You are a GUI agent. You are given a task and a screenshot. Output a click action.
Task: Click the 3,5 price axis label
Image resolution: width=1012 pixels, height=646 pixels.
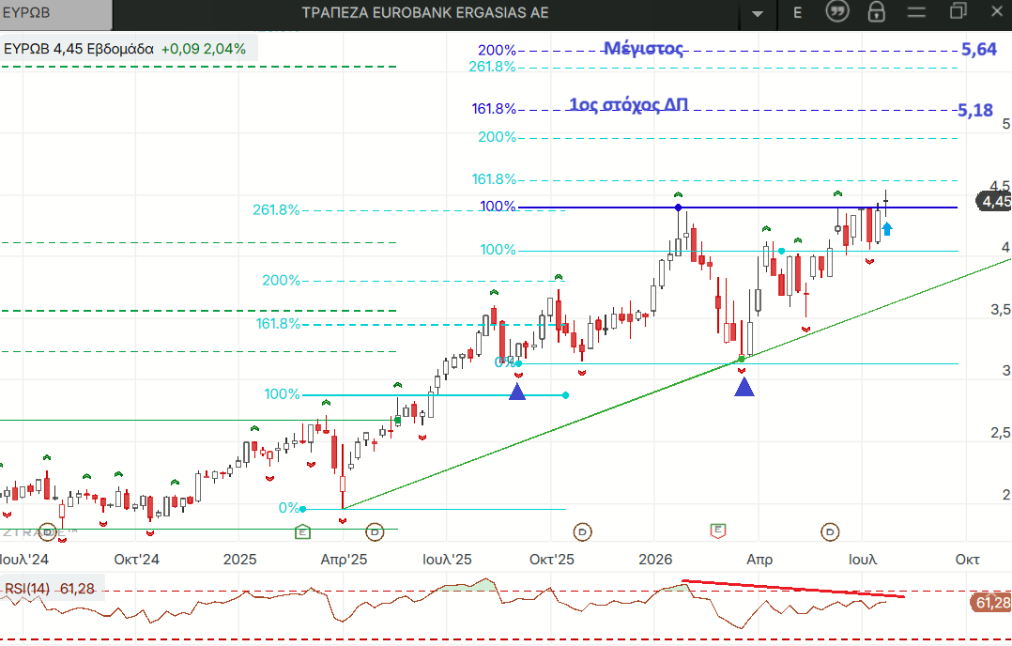coord(1001,311)
